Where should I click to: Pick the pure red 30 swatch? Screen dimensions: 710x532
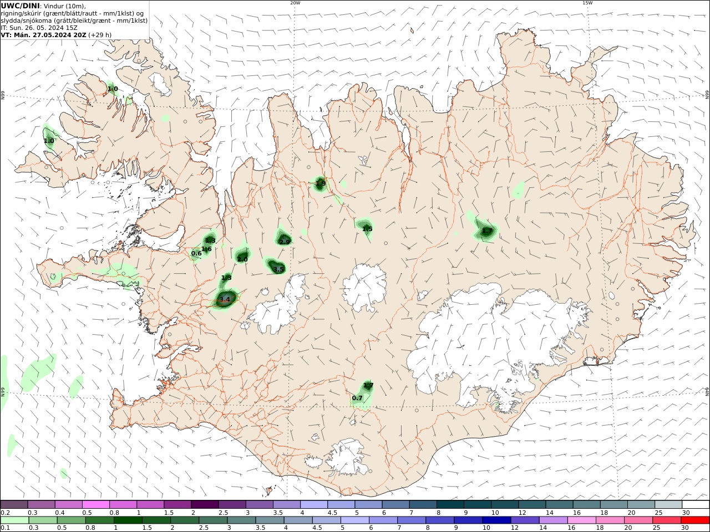click(695, 520)
